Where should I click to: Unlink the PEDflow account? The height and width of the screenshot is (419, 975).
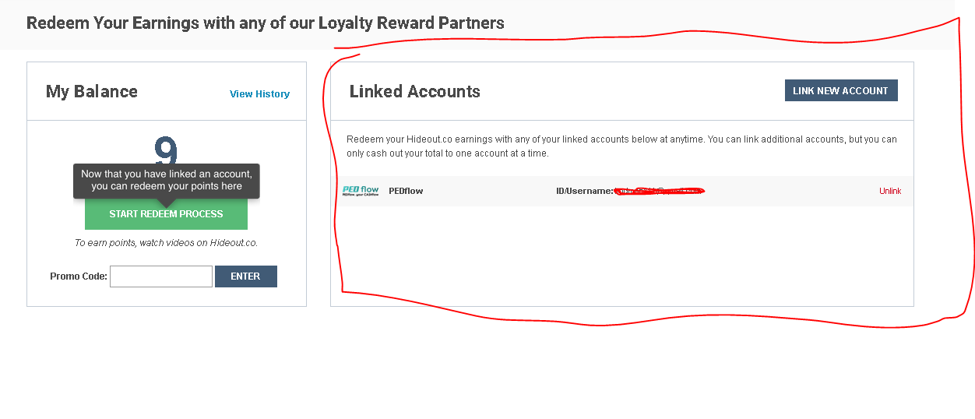click(890, 192)
